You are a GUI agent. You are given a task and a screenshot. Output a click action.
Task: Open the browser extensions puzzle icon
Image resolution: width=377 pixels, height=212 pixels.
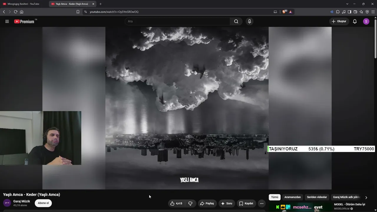tap(338, 12)
